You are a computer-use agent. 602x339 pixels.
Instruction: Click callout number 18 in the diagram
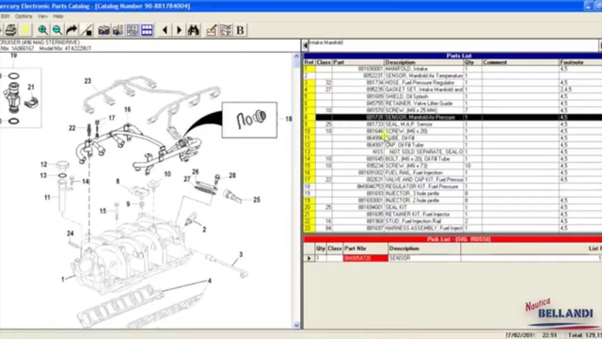pyautogui.click(x=288, y=119)
